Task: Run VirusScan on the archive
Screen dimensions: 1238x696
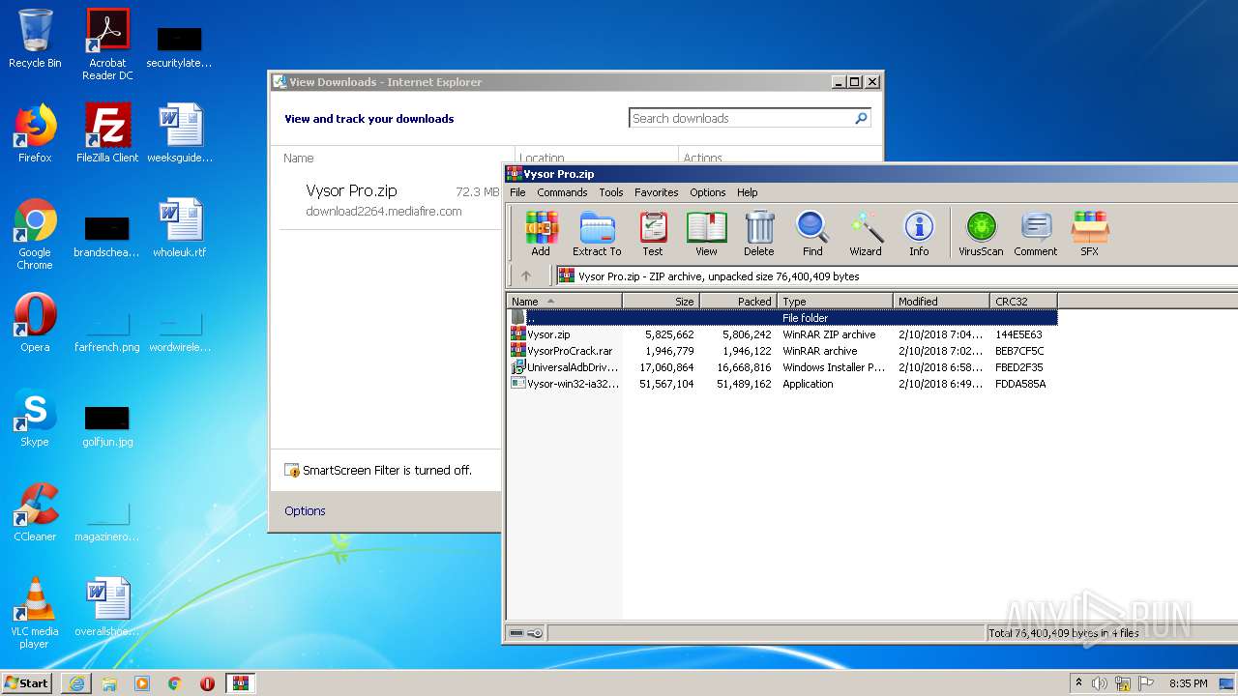Action: (x=981, y=234)
